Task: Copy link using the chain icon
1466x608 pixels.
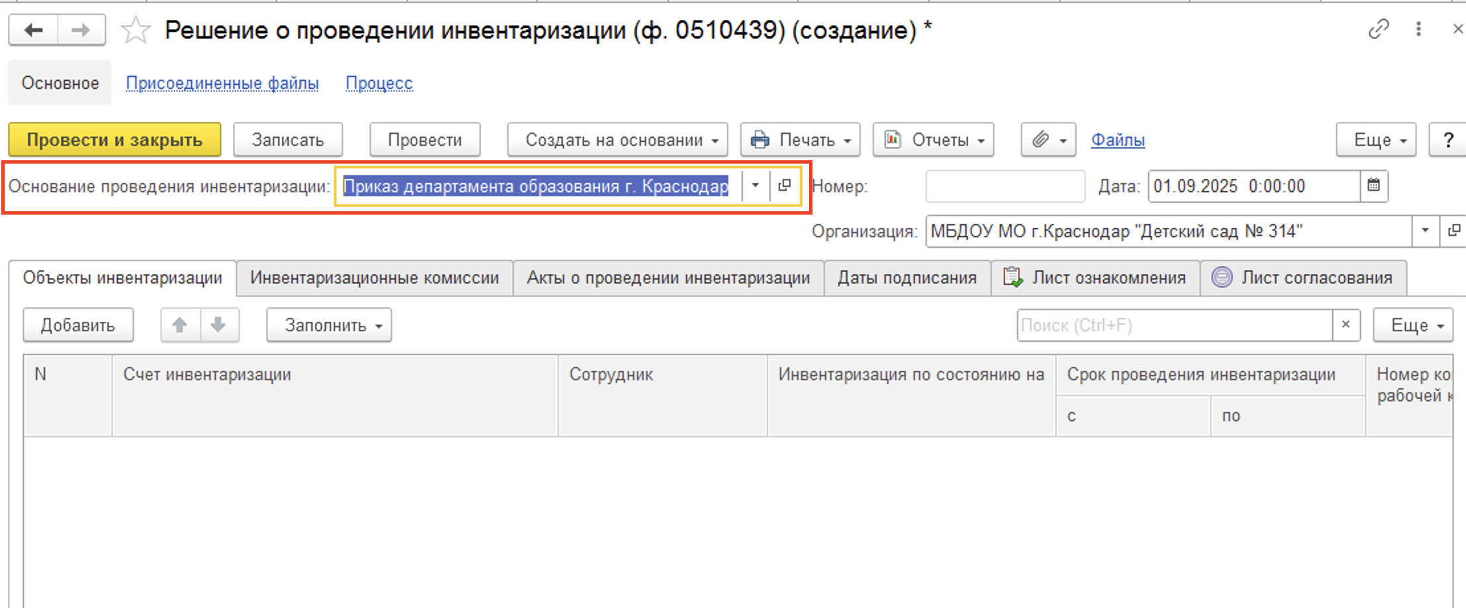Action: (1378, 29)
